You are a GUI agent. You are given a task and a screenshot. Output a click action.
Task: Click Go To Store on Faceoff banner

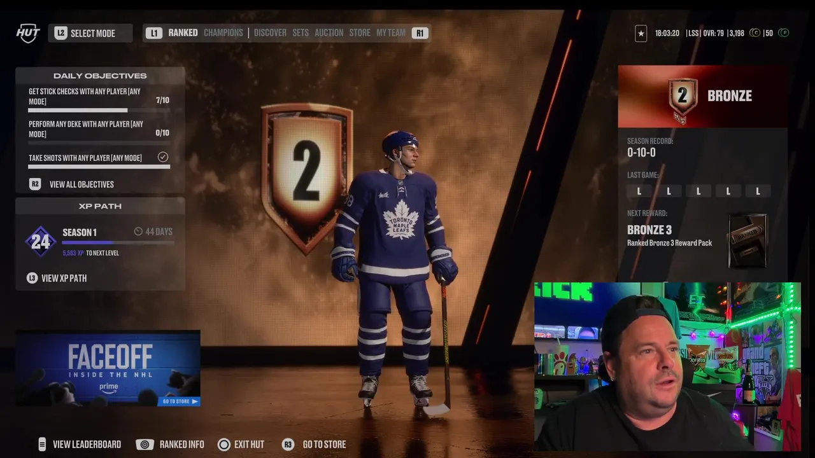(x=181, y=401)
